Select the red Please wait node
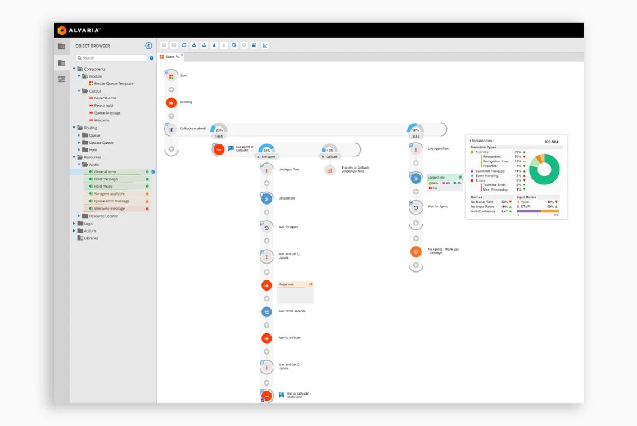The width and height of the screenshot is (637, 426). (266, 285)
